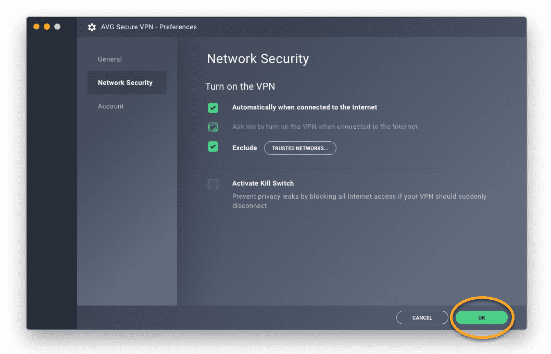Click the Kill Switch description paragraph
Viewport: 551px width, 354px height.
coord(359,201)
